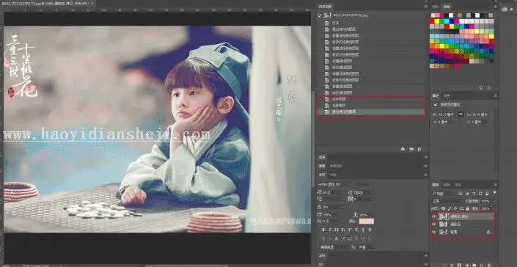Lock all attributes of the layer
This screenshot has height=267, width=517.
468,208
